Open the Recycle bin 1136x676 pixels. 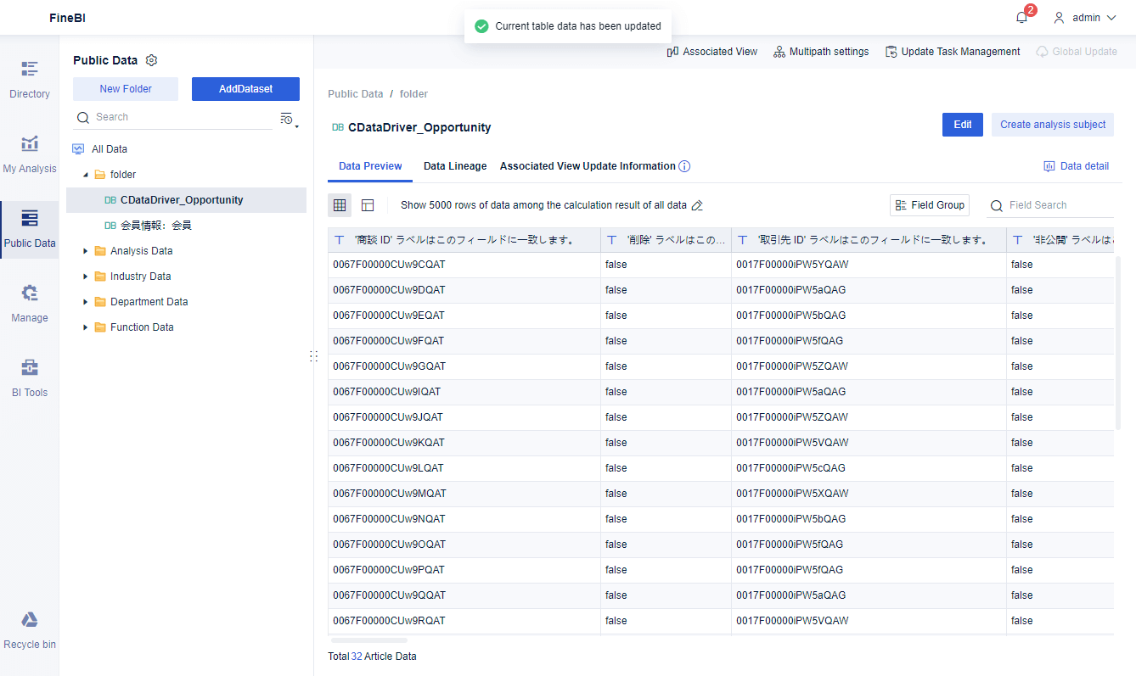(30, 630)
